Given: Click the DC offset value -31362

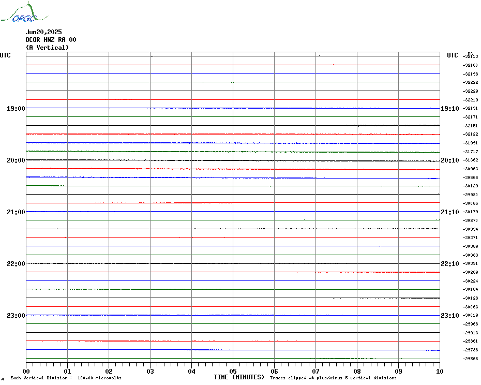Looking at the screenshot, I should click(x=470, y=160).
